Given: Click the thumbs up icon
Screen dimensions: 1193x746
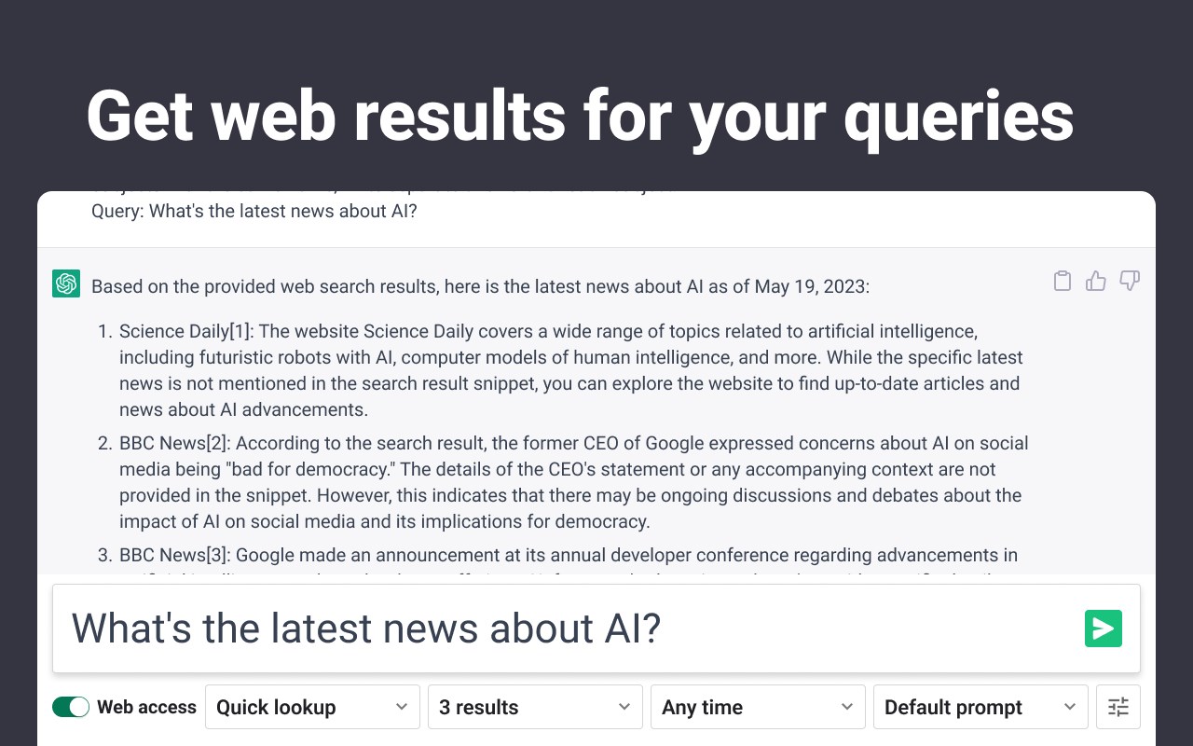Looking at the screenshot, I should [x=1096, y=281].
